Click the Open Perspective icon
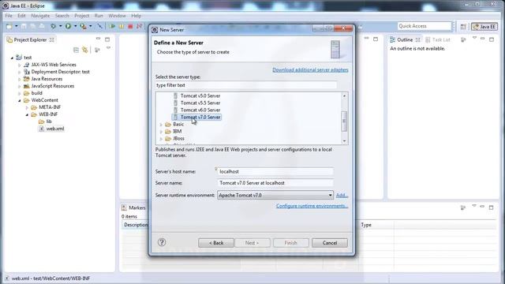The height and width of the screenshot is (284, 505). [x=463, y=27]
